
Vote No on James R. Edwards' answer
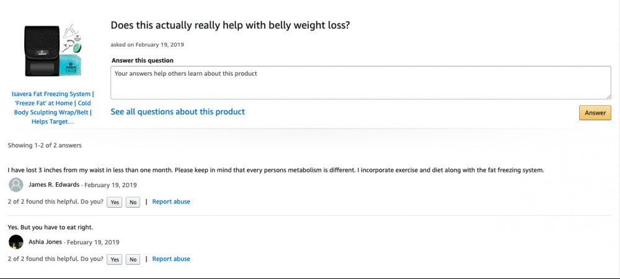(x=133, y=202)
